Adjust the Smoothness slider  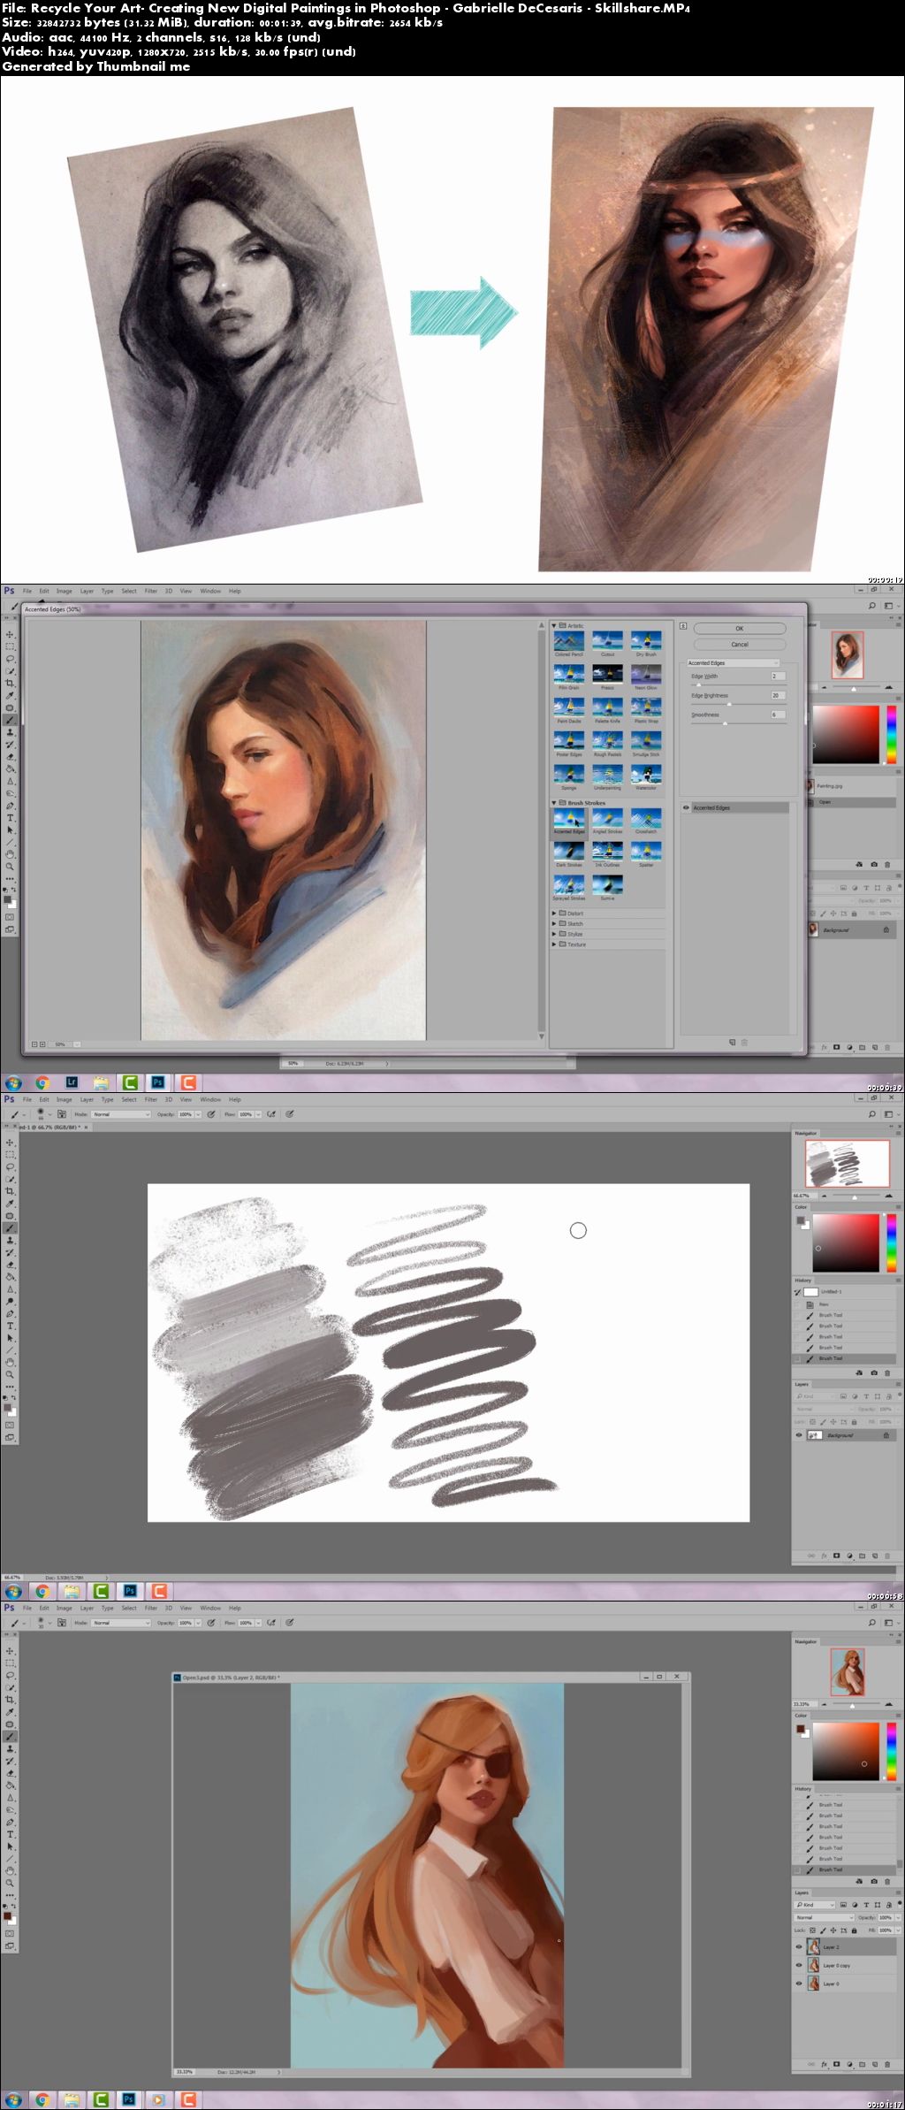(x=725, y=723)
